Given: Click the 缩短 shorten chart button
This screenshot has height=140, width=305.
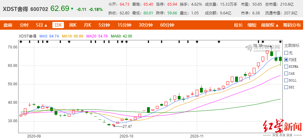Looking at the screenshot, I should 252,25.
